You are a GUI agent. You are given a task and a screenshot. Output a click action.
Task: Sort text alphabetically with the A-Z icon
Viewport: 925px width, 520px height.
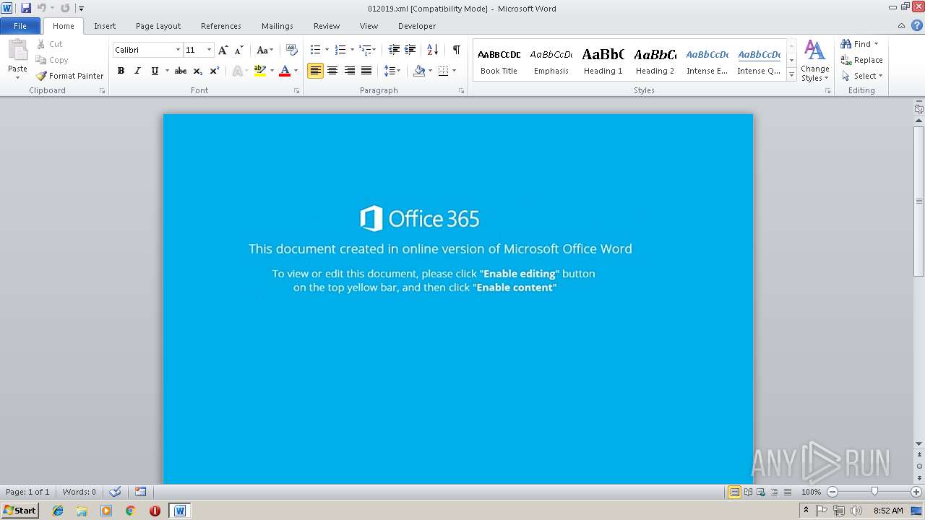point(432,50)
